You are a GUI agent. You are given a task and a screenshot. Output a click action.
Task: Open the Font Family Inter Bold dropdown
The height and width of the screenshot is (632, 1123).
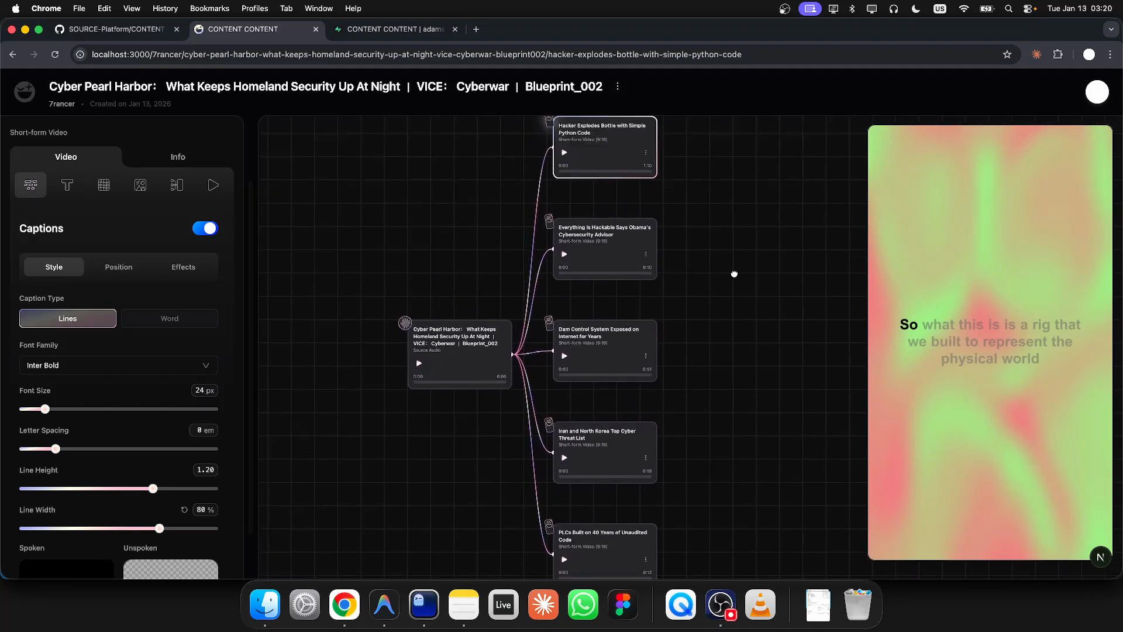pyautogui.click(x=118, y=365)
